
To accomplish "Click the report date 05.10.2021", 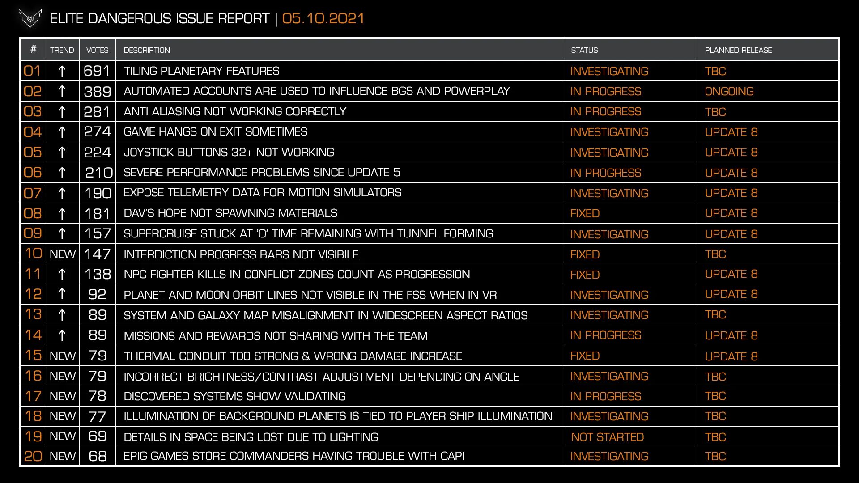I will [323, 19].
